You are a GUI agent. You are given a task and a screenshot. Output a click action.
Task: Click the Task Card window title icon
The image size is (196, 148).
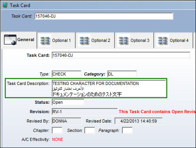[x=5, y=5]
